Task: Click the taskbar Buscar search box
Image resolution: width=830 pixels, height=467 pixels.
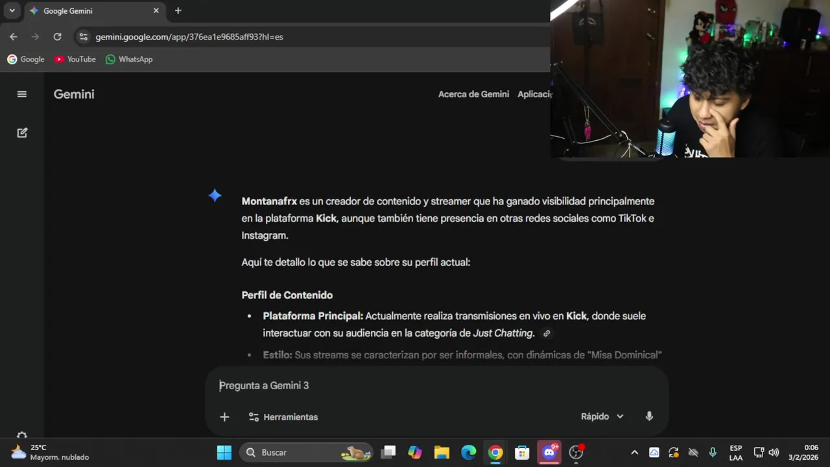Action: click(306, 453)
